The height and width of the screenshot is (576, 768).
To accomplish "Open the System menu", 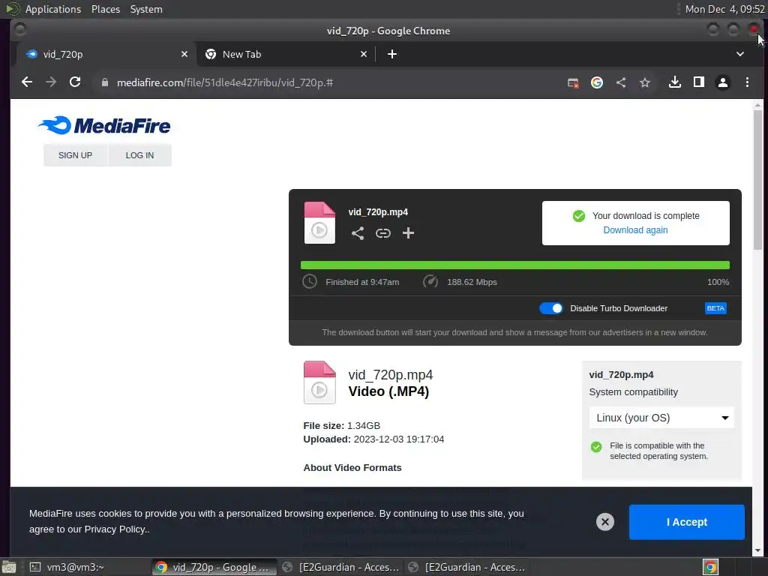I will [146, 9].
